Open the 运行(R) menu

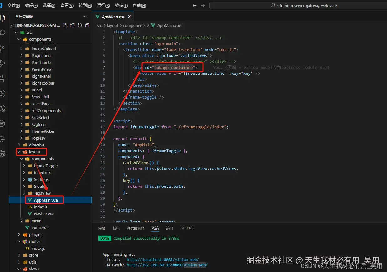[104, 5]
